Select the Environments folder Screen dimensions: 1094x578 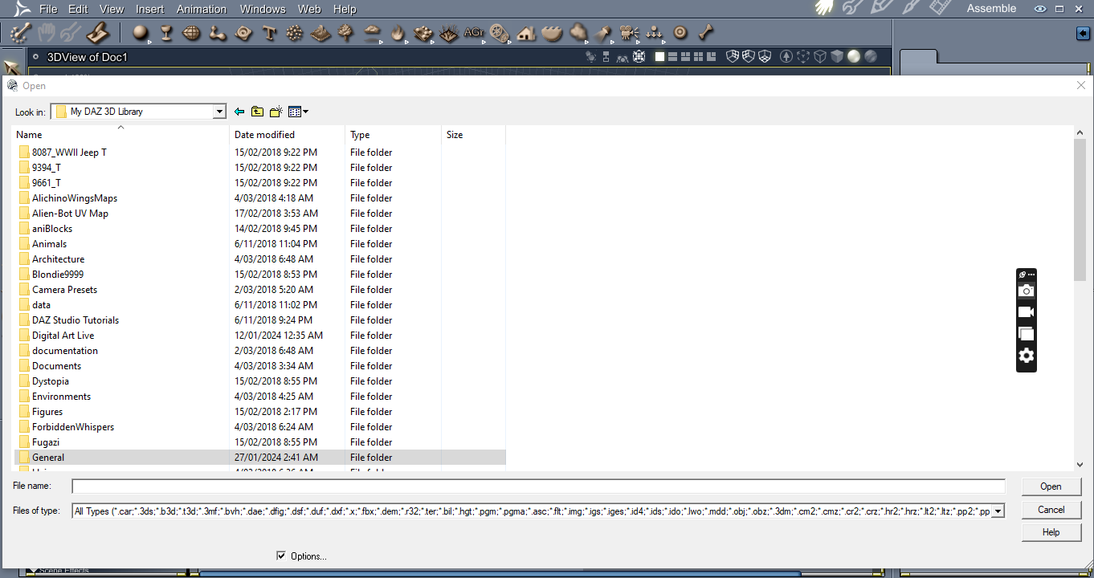(x=61, y=397)
